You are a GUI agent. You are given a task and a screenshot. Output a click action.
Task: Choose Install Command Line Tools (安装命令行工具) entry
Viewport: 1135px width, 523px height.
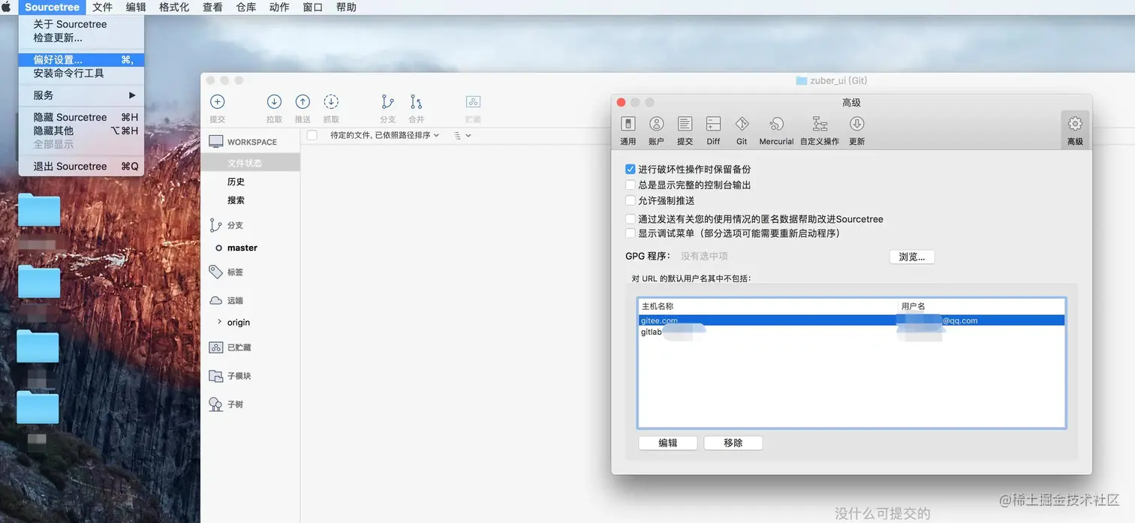pos(82,73)
